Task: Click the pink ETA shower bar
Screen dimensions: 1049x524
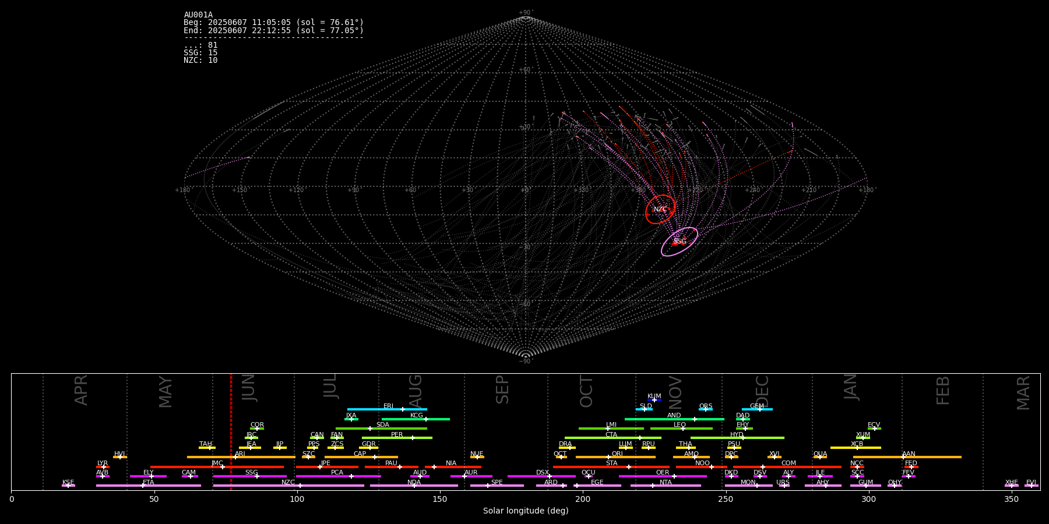Action: (x=149, y=486)
